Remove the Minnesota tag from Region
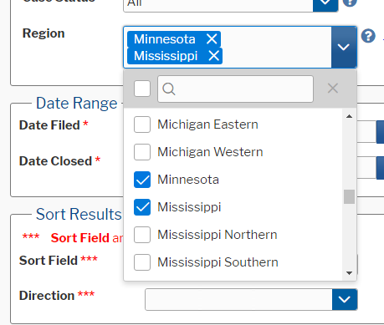 point(212,38)
